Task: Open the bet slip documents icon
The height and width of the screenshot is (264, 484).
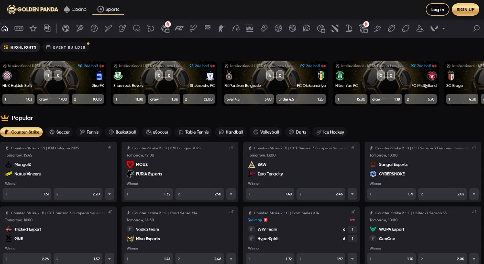Action: (x=47, y=28)
